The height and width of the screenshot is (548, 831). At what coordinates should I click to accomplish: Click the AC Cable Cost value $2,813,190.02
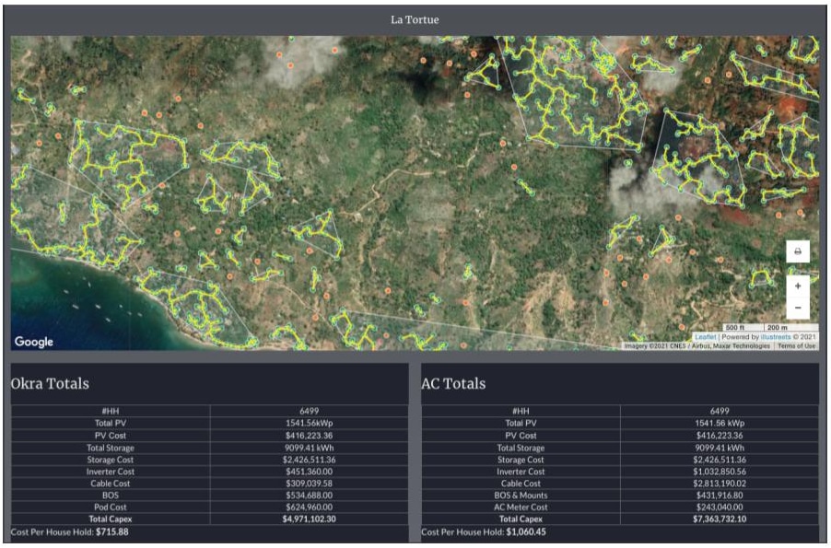point(720,484)
